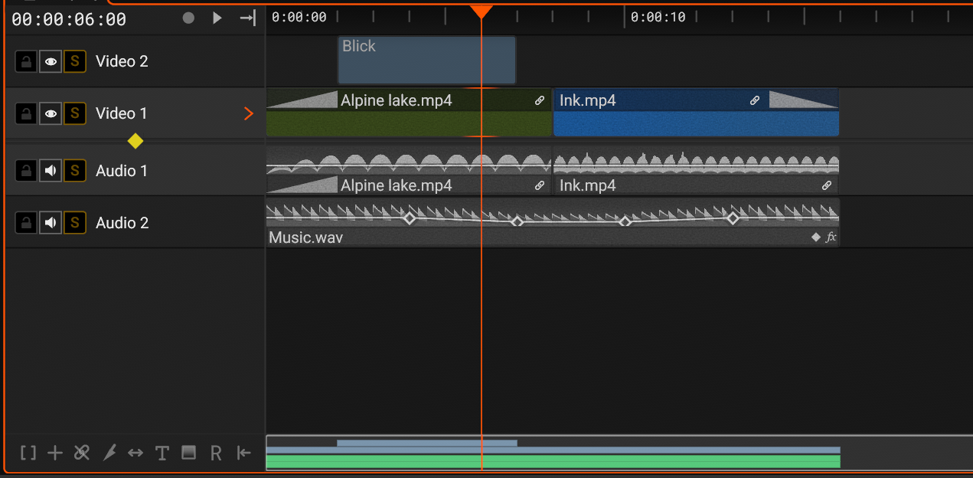Viewport: 973px width, 478px height.
Task: Click first volume keyframe on Music.wav
Action: (410, 218)
